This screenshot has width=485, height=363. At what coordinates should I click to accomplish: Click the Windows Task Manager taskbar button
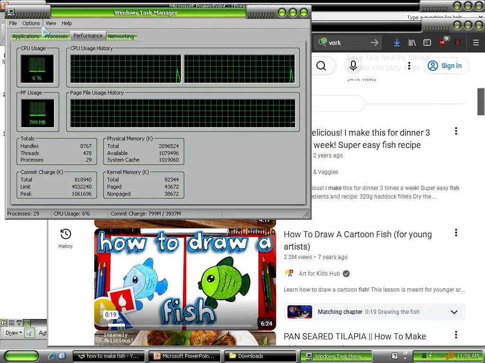pyautogui.click(x=336, y=356)
